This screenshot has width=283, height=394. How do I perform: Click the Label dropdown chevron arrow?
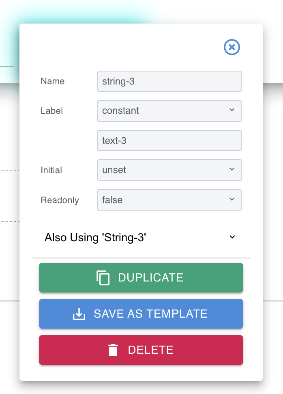click(232, 110)
